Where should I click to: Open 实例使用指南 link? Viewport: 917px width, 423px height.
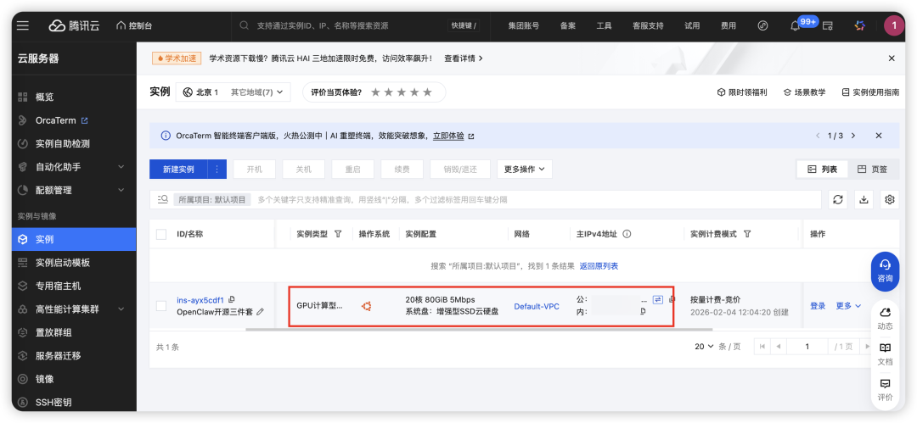pyautogui.click(x=870, y=92)
